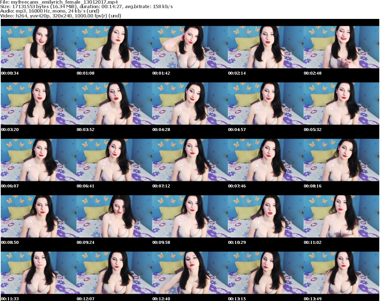Click the 00:00:34 timestamp label
Screen dimensions: 380x301
point(10,73)
